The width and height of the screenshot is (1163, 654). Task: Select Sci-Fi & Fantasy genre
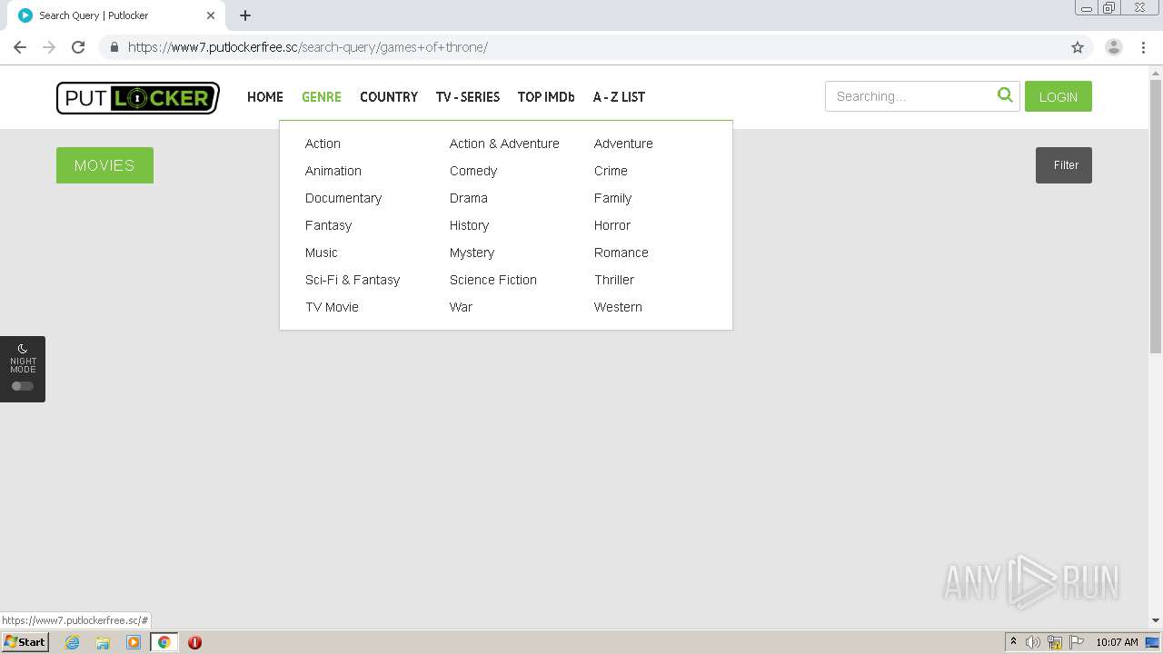click(353, 280)
